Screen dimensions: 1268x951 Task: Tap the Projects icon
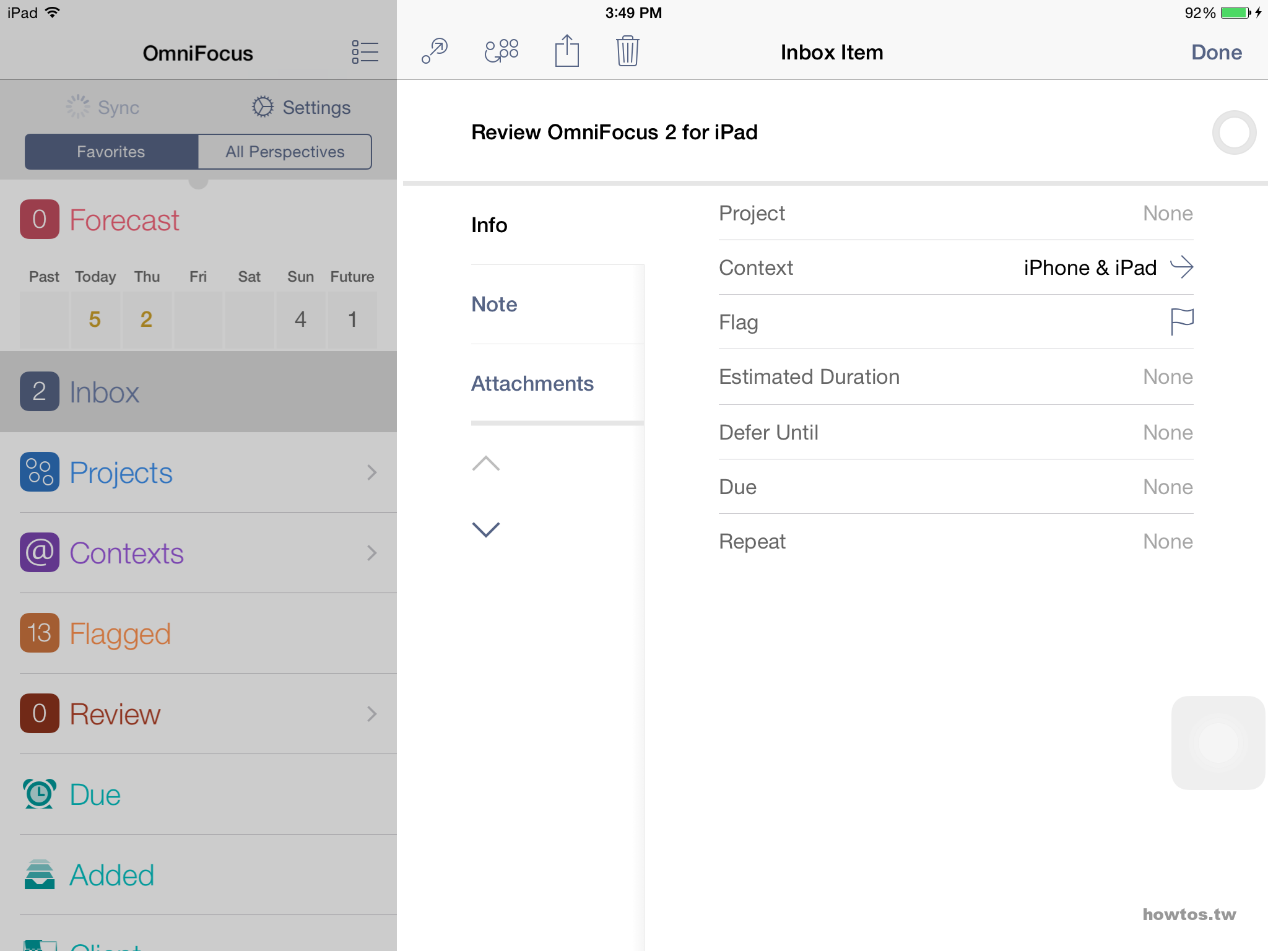(40, 472)
